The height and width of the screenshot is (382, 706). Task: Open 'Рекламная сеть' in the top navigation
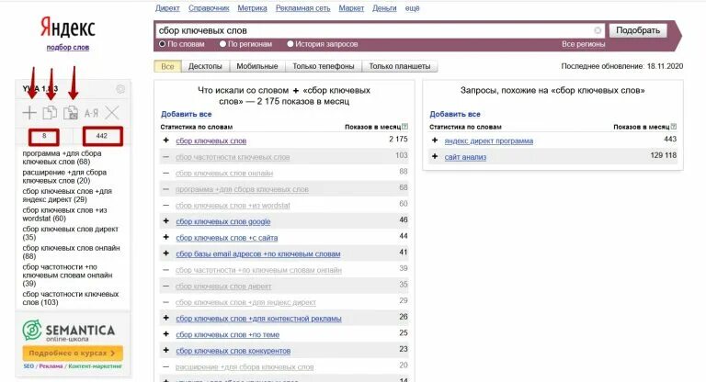tap(303, 8)
